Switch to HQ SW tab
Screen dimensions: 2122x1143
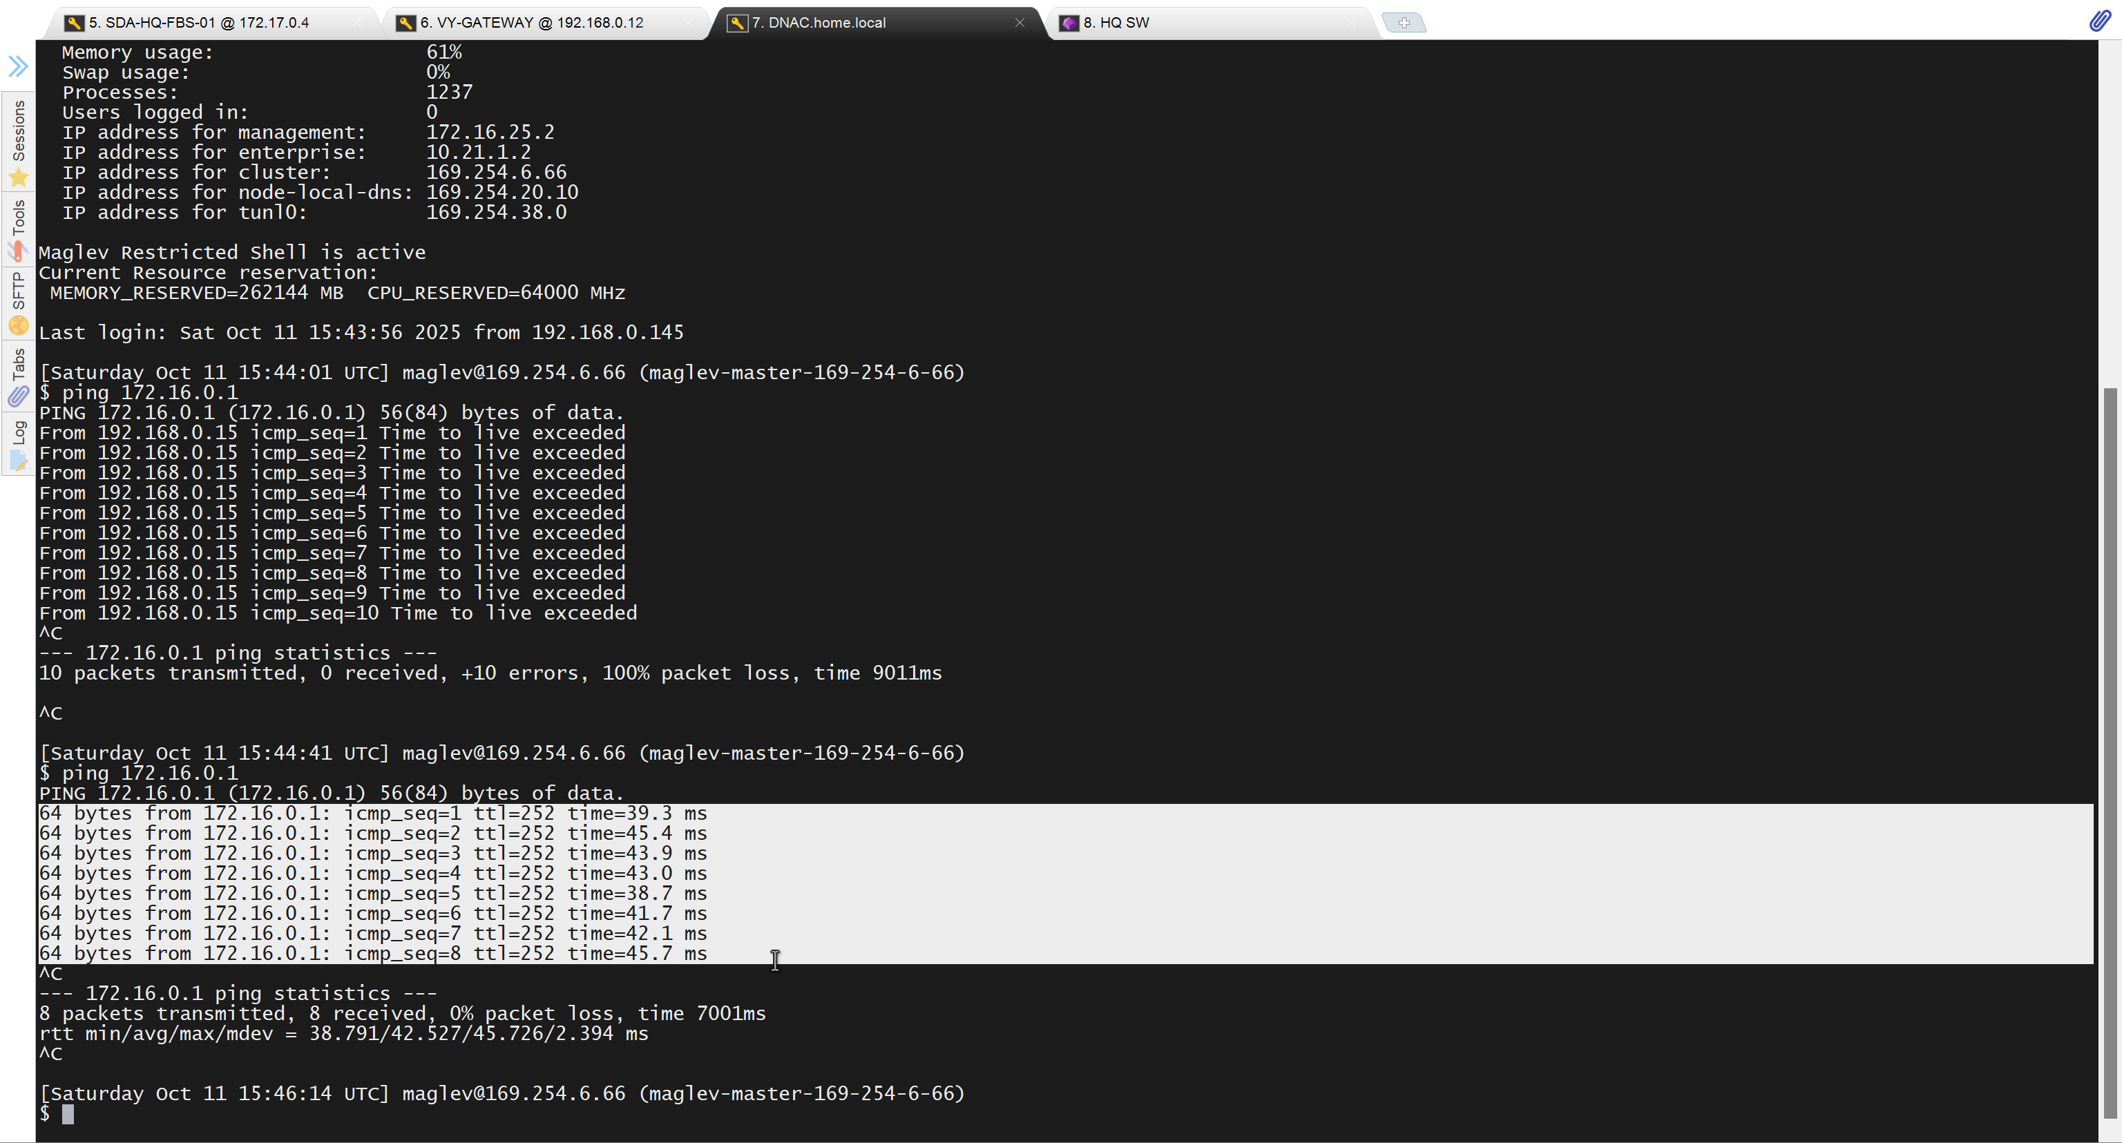(1116, 23)
